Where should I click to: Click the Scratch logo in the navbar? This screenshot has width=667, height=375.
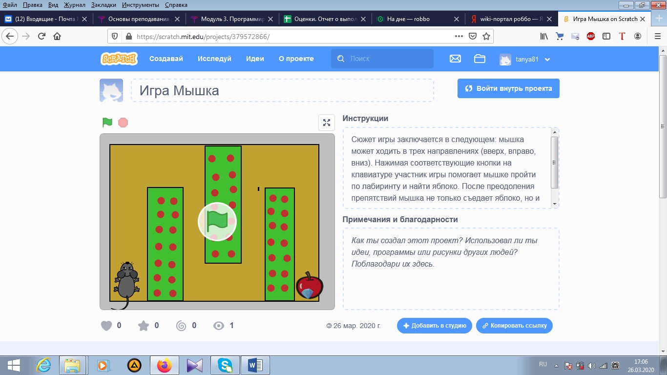point(119,59)
